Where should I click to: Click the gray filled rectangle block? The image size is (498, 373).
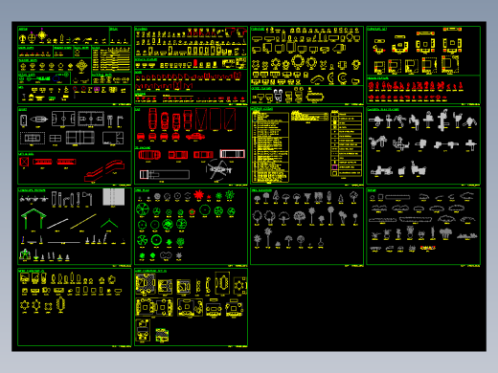pyautogui.click(x=114, y=197)
